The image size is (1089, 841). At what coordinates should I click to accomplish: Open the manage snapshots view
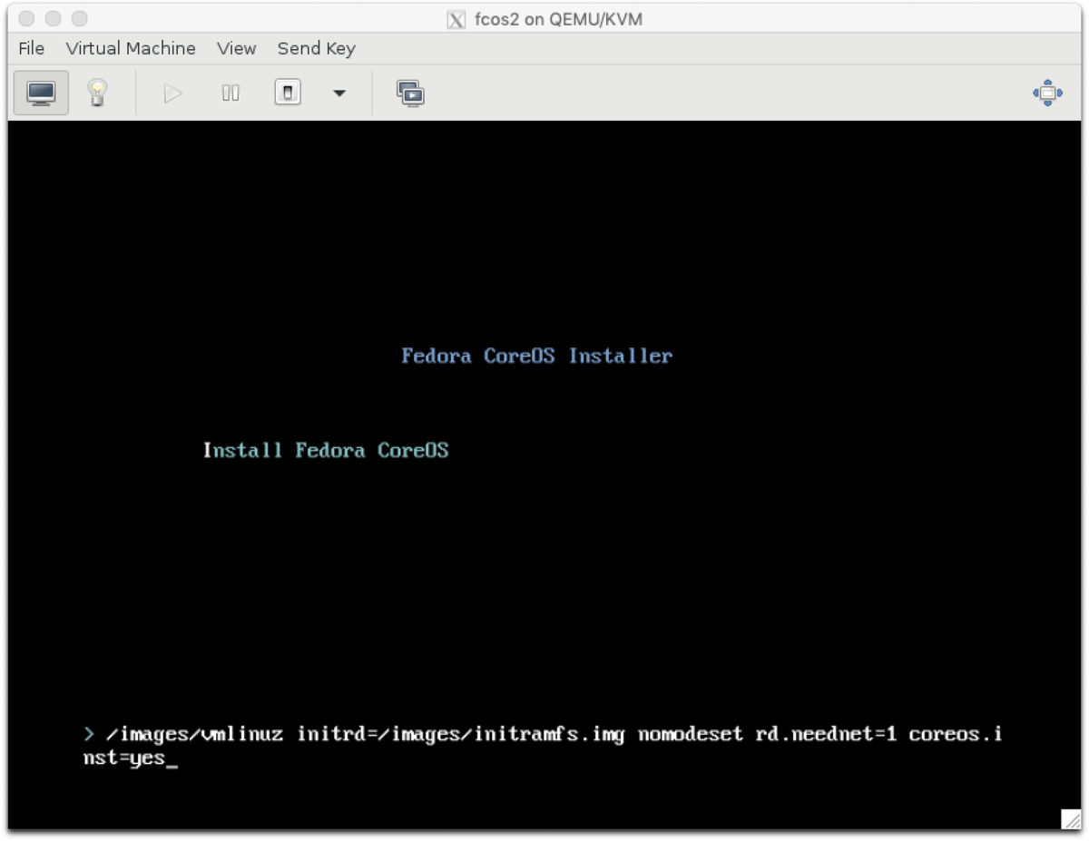pyautogui.click(x=410, y=93)
